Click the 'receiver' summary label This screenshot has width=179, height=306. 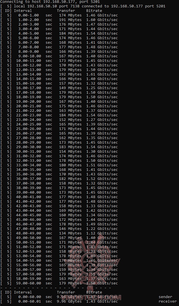(168, 301)
